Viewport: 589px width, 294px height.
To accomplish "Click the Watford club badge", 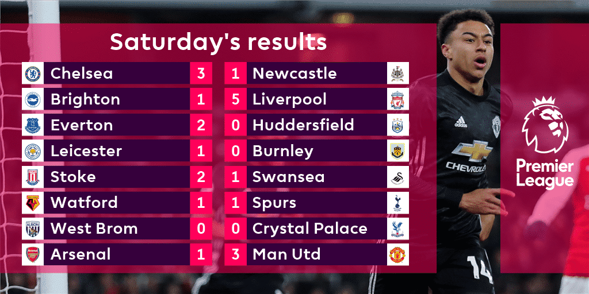I will [x=32, y=203].
